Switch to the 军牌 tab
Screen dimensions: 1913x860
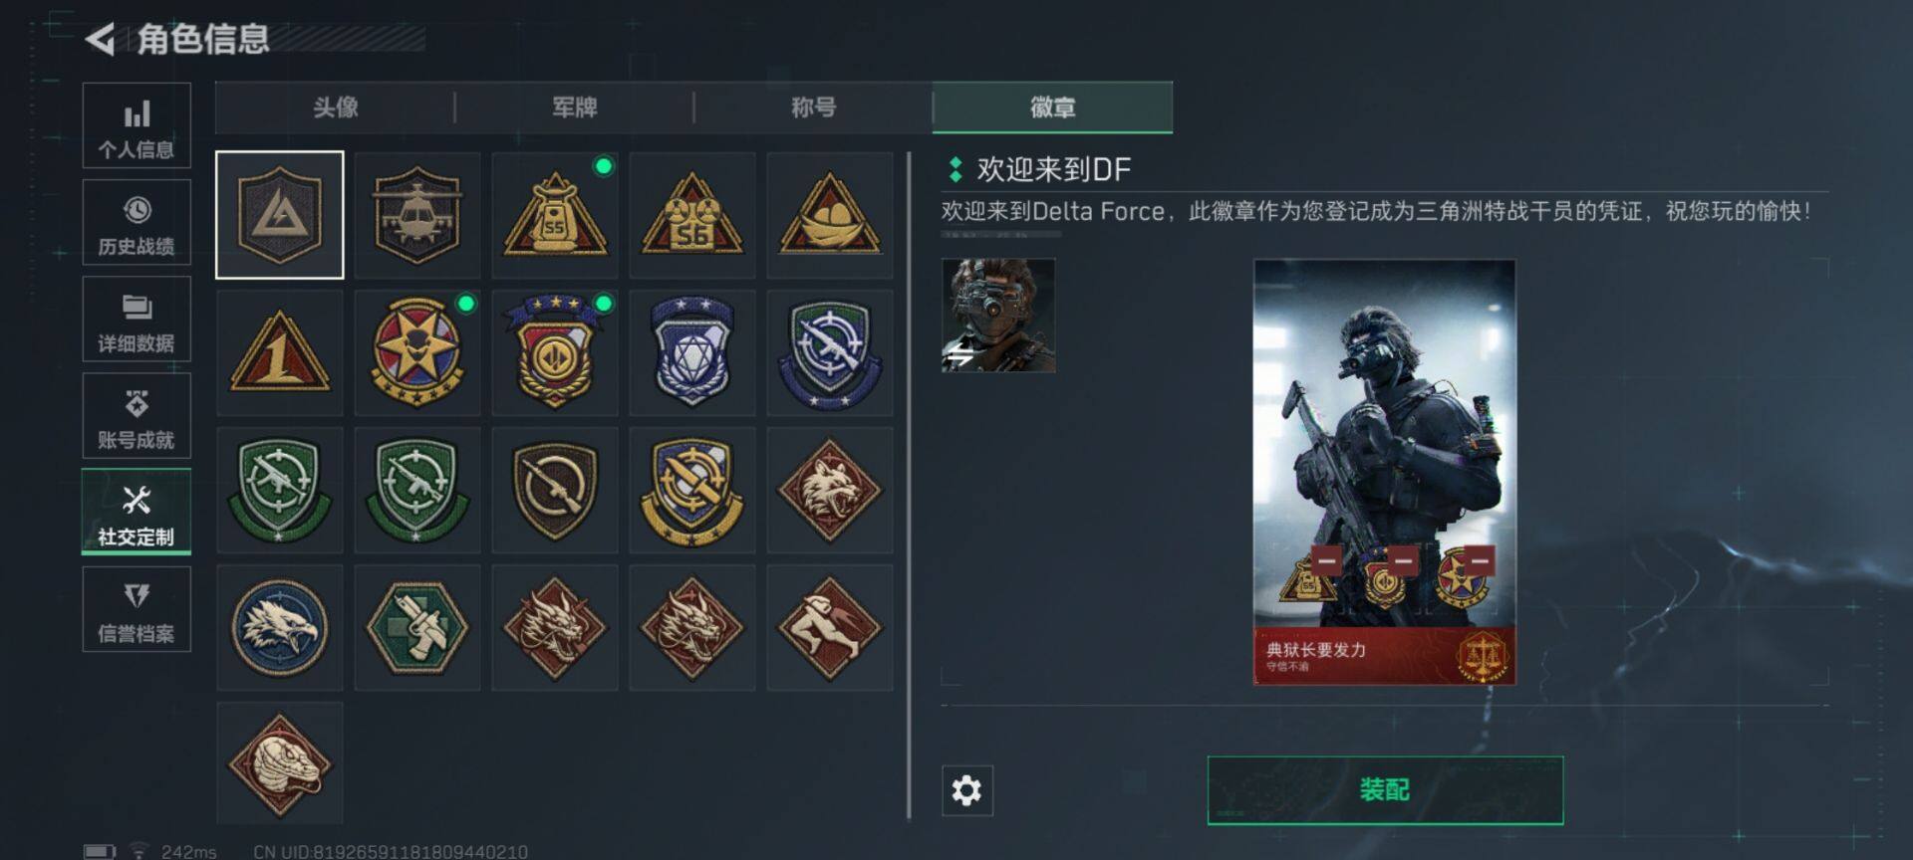click(x=575, y=107)
